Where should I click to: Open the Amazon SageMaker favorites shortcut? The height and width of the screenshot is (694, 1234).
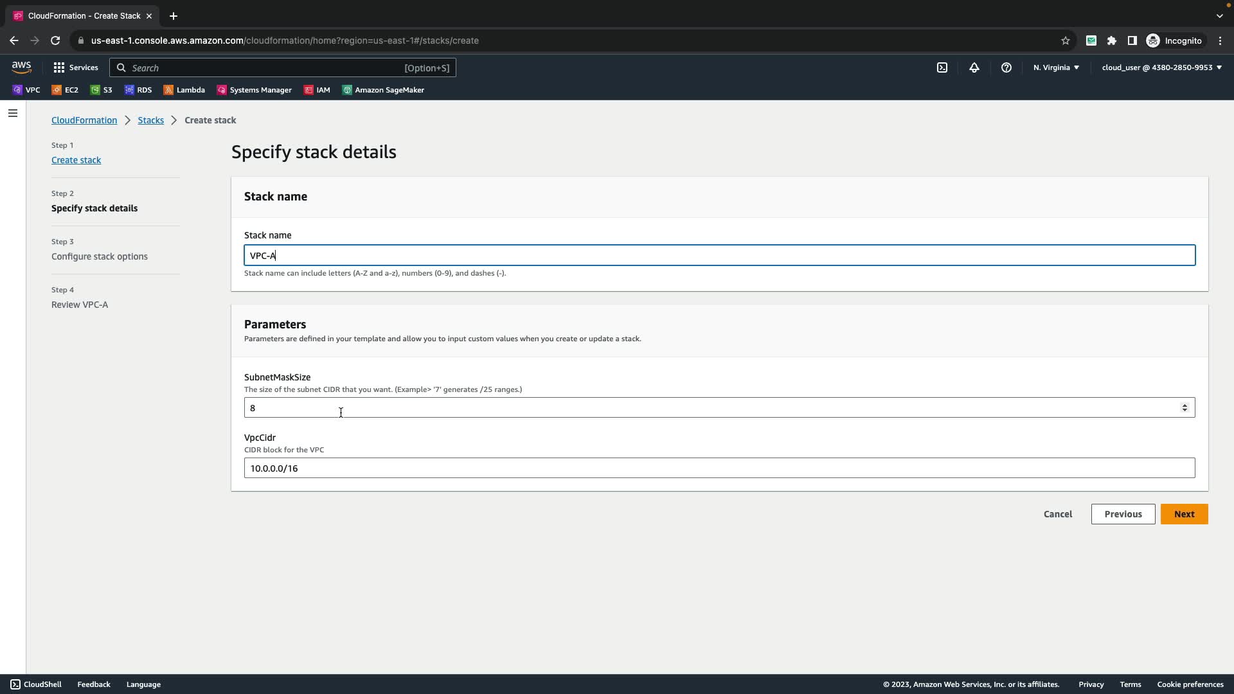click(x=383, y=90)
